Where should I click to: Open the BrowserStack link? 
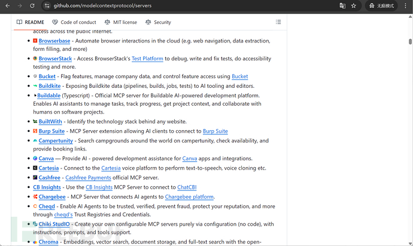[x=55, y=59]
